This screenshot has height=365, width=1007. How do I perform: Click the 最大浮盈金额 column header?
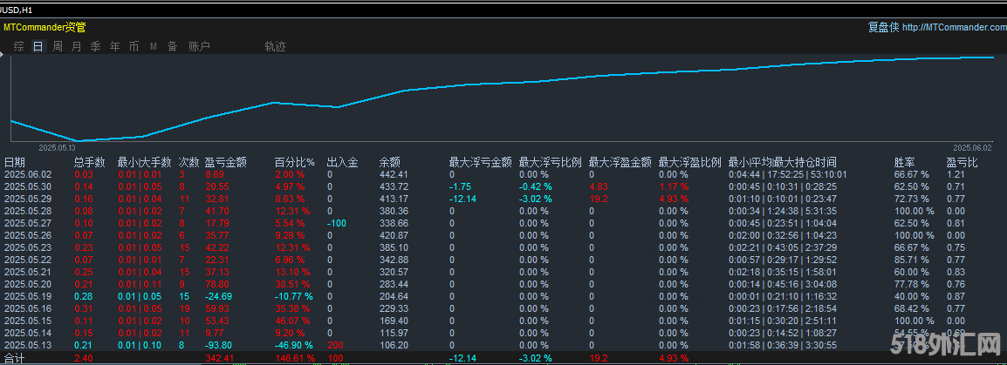[620, 162]
